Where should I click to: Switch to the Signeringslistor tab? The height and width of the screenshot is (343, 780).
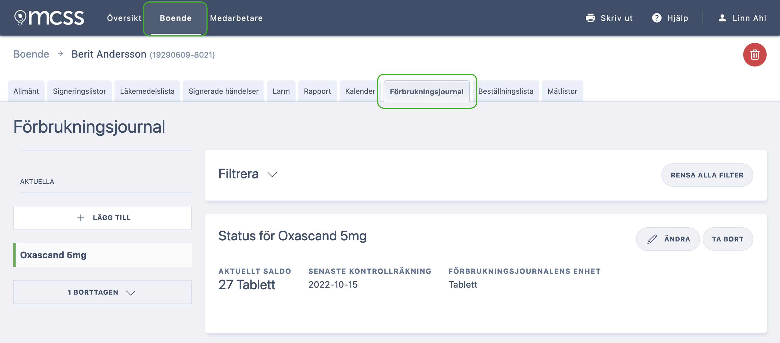point(79,91)
